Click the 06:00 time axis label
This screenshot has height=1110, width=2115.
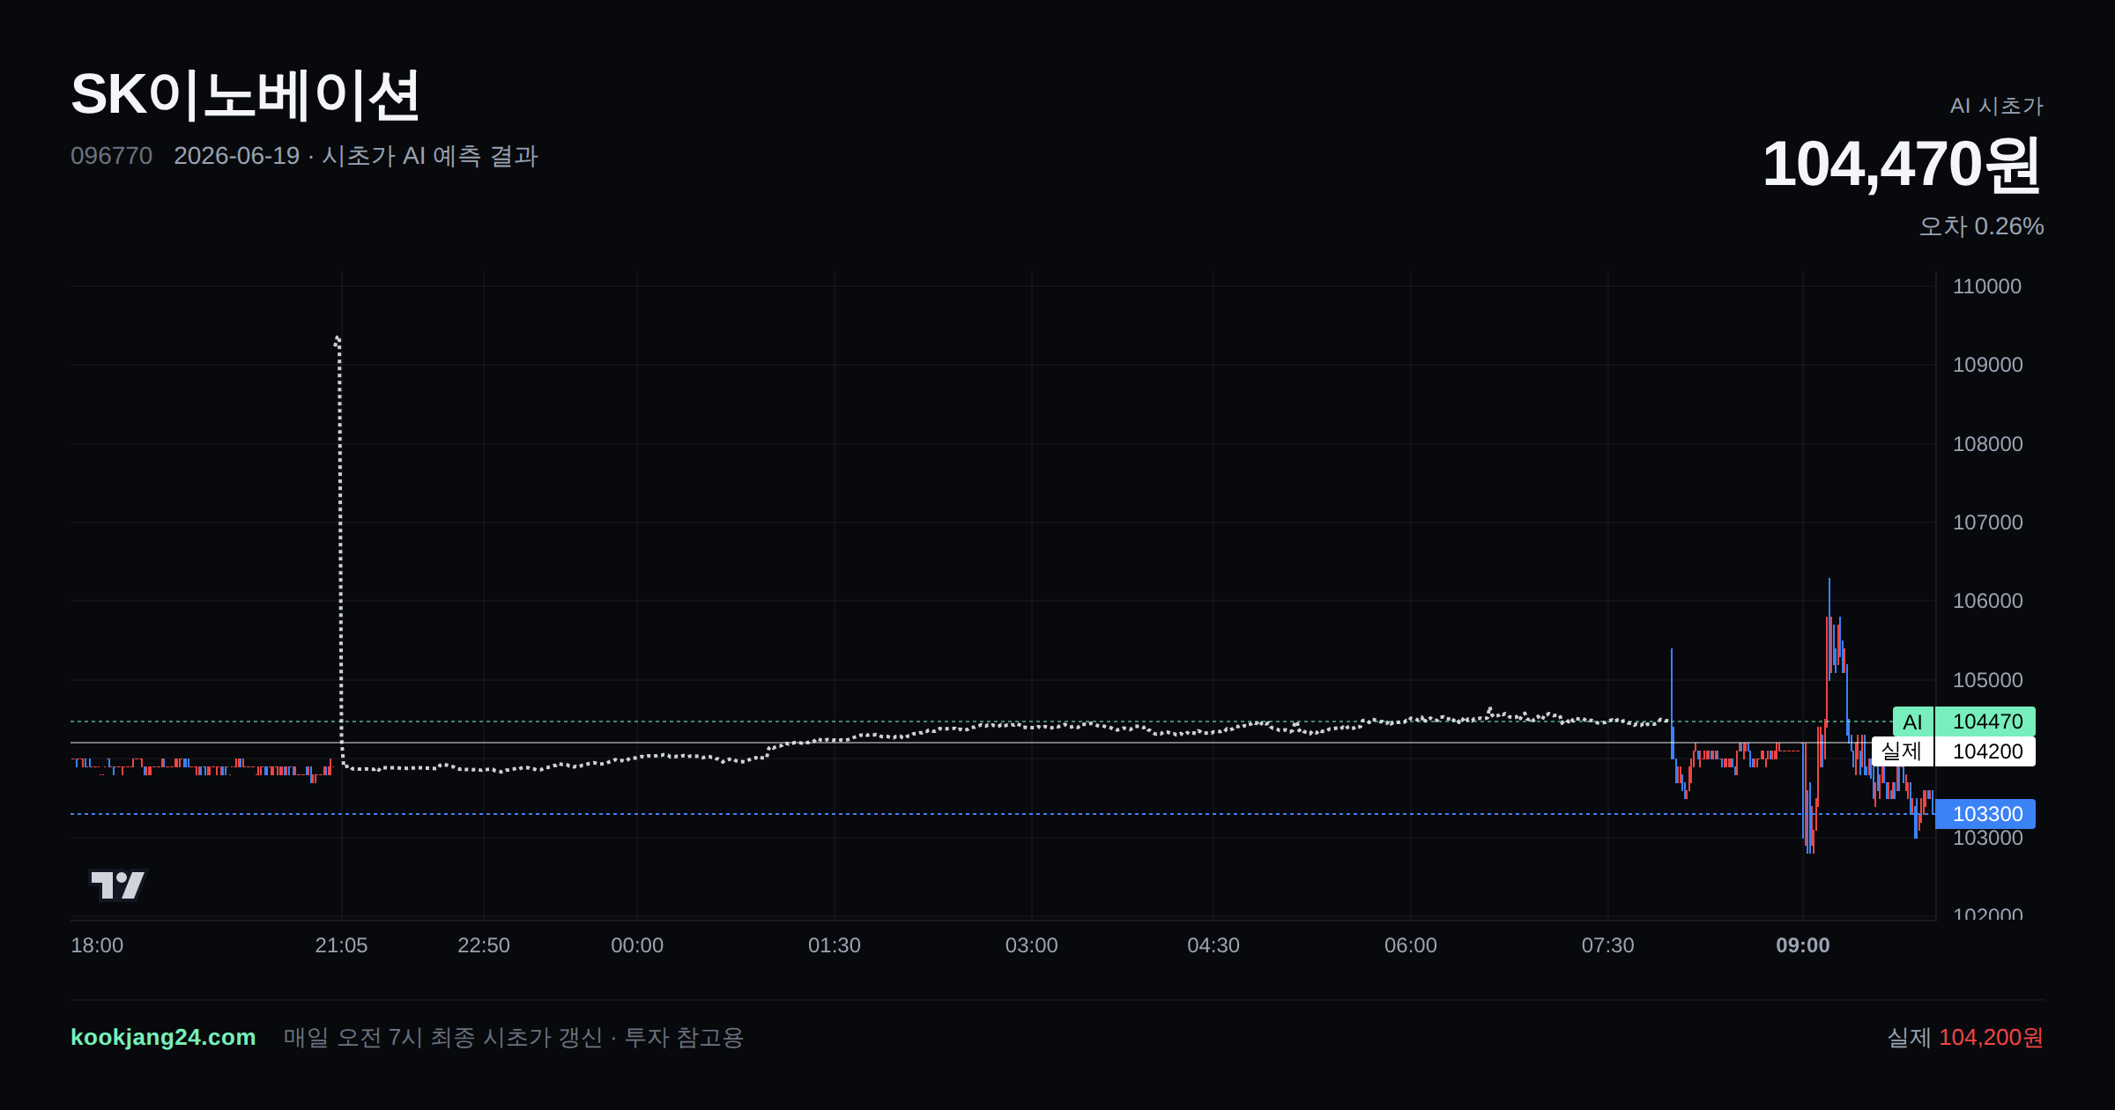(x=1411, y=945)
